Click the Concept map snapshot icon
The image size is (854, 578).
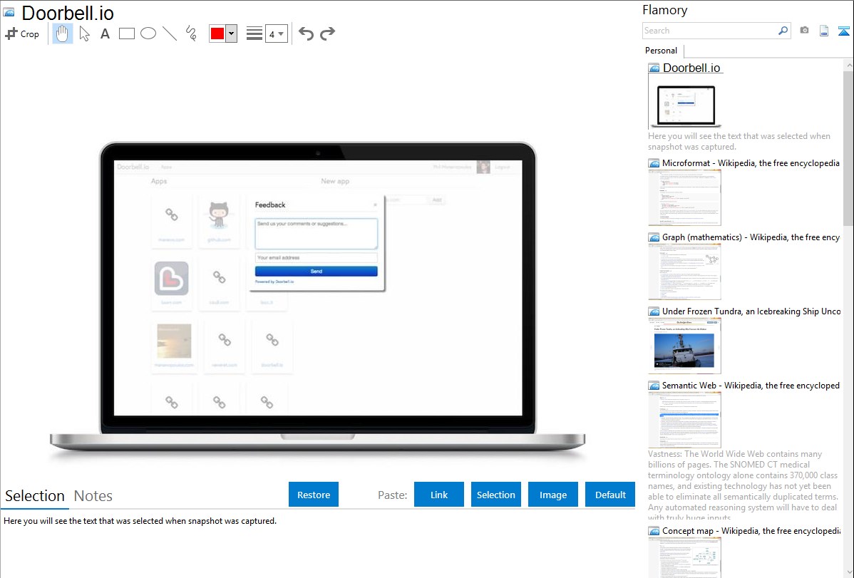[654, 531]
